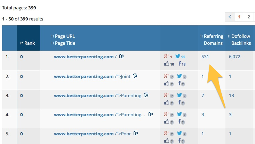Click the Facebook shares icon in row 1

[180, 64]
